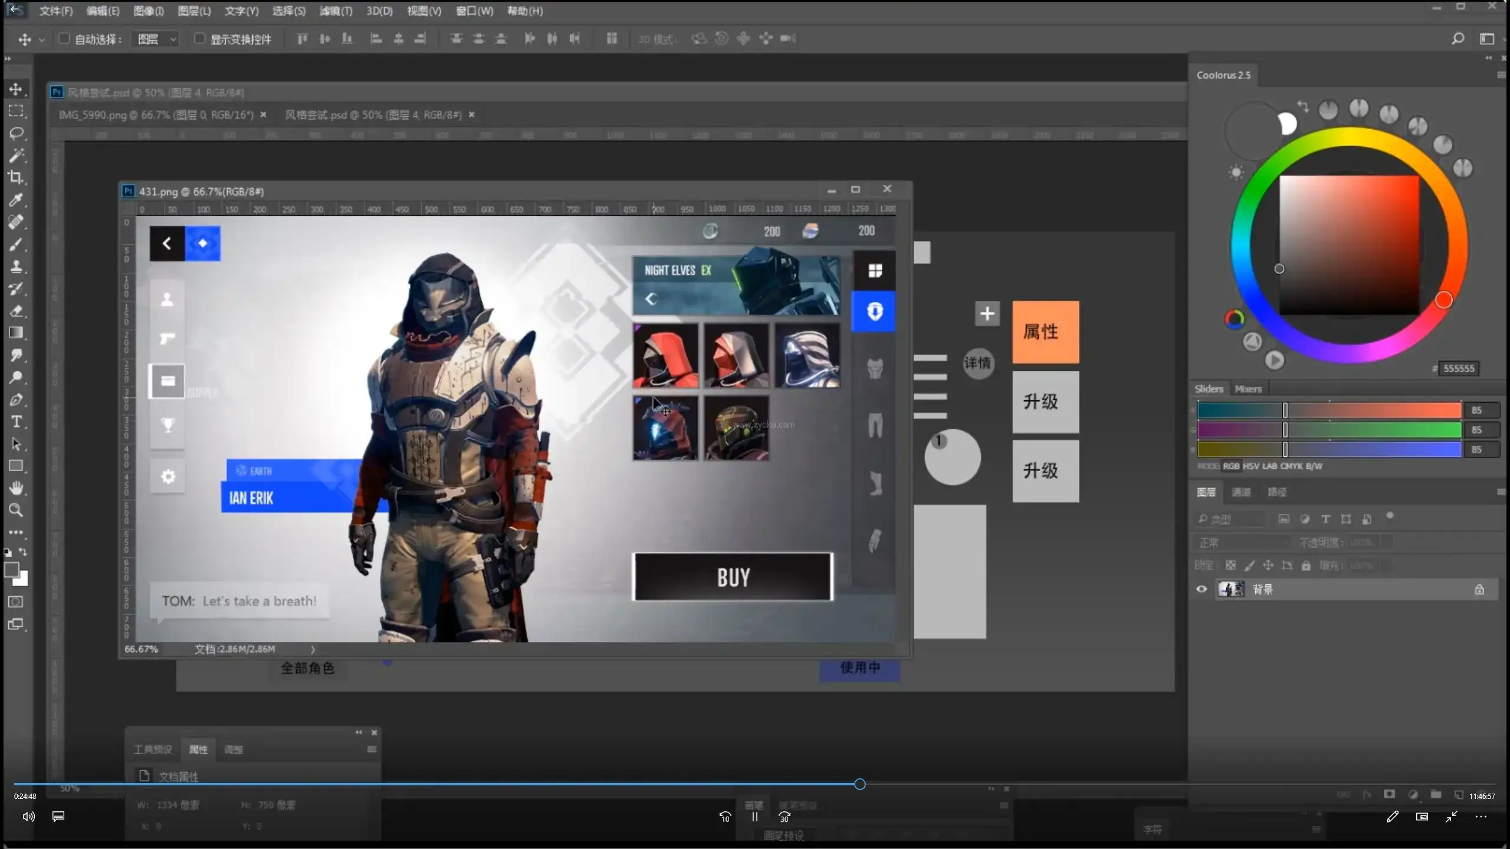The height and width of the screenshot is (849, 1510).
Task: Click the red RGB slider in Coolorus
Action: pyautogui.click(x=1330, y=410)
